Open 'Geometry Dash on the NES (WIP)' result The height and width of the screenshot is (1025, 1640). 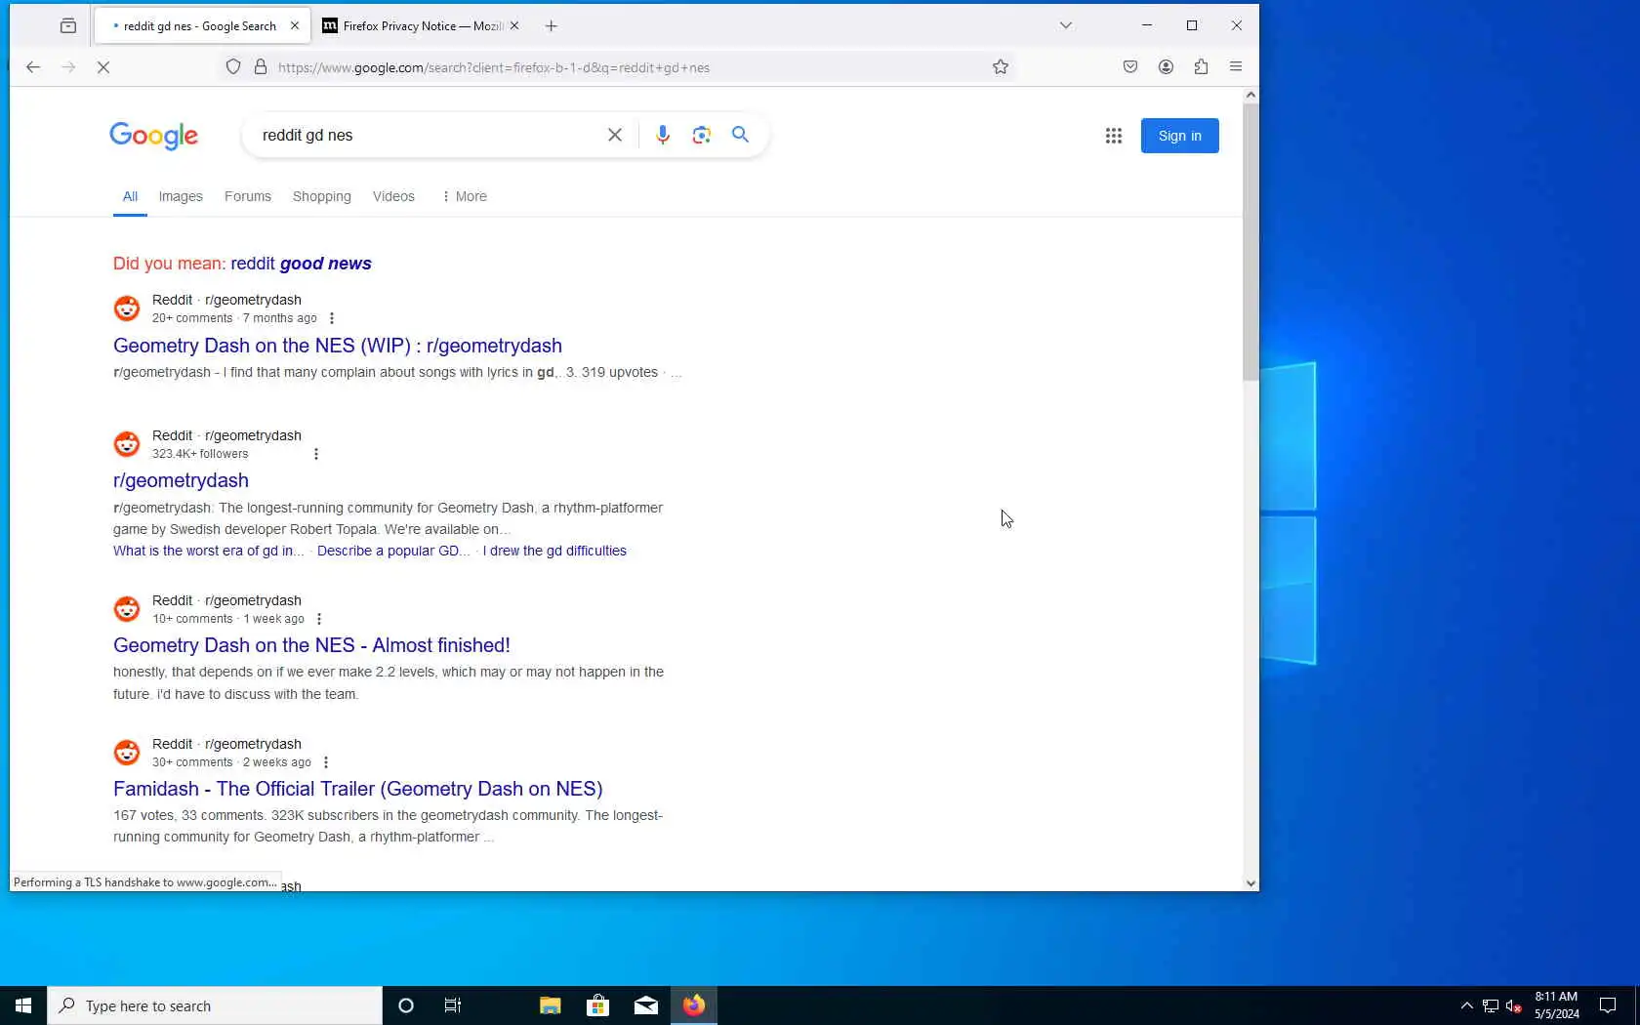pyautogui.click(x=338, y=346)
